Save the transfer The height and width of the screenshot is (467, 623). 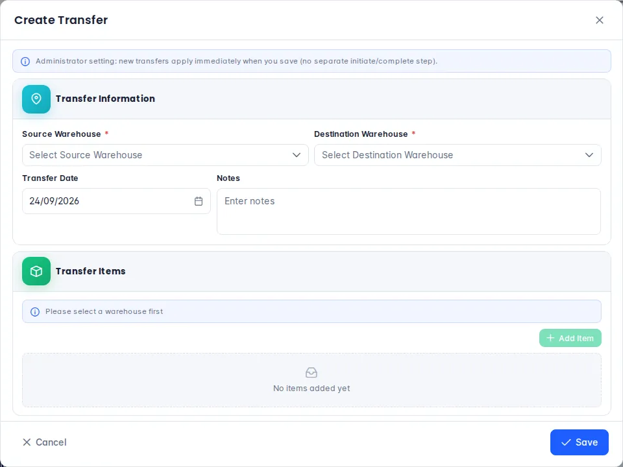[579, 442]
